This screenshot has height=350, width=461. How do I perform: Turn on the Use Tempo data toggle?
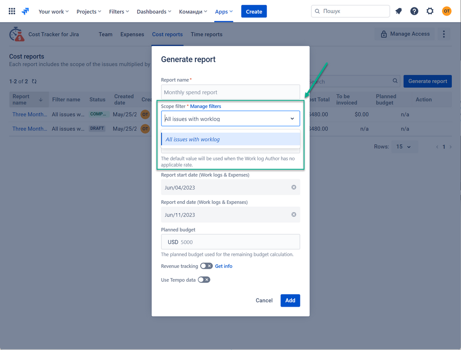[204, 280]
